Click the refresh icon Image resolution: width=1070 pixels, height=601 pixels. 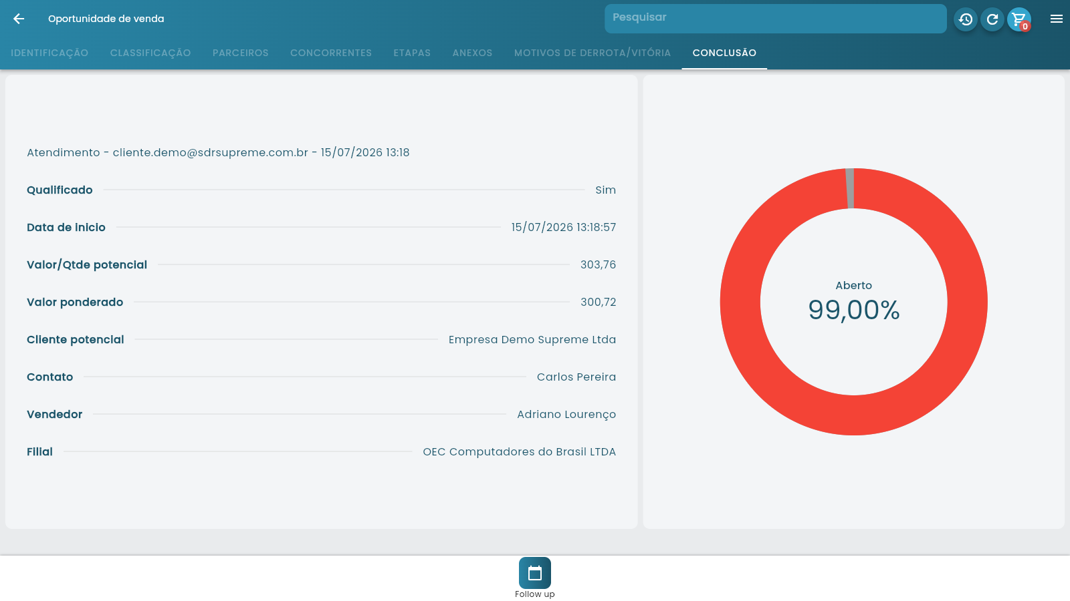pyautogui.click(x=992, y=19)
